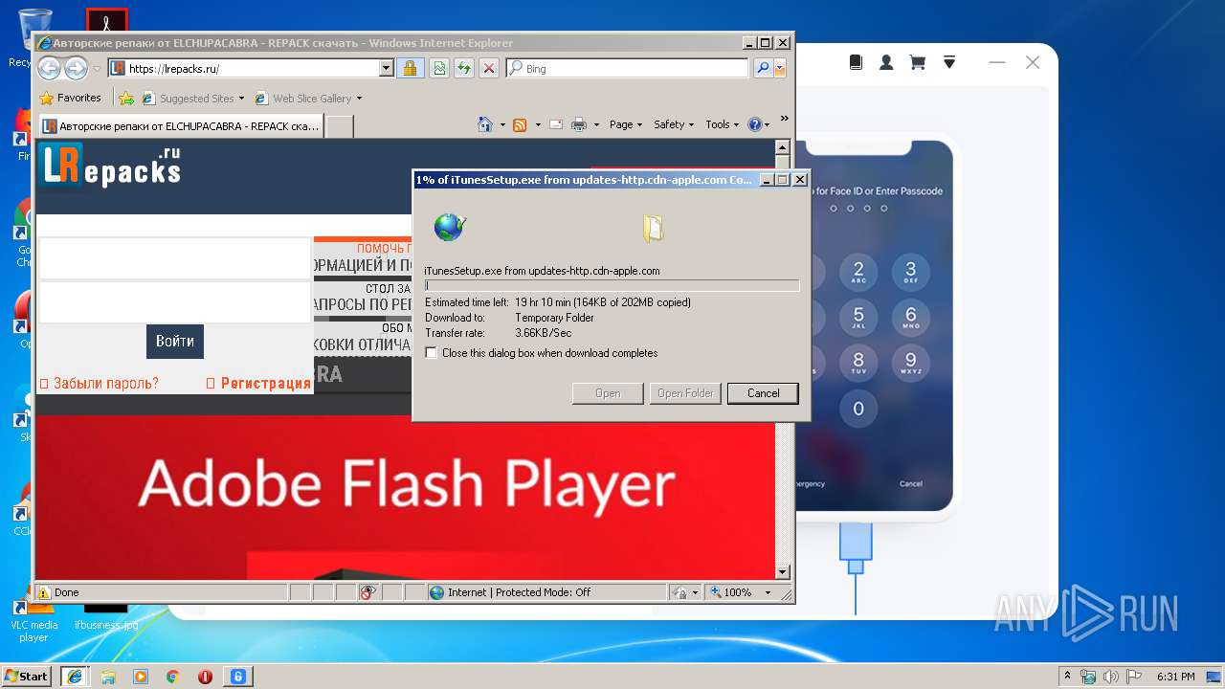Click the LRepacks.ru site logo
This screenshot has height=689, width=1225.
[x=109, y=166]
